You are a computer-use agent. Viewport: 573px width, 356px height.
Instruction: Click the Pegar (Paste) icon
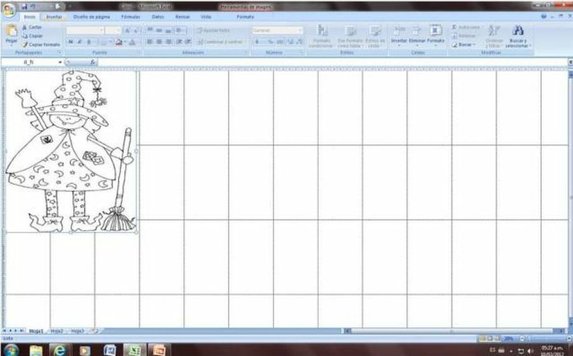pyautogui.click(x=11, y=31)
